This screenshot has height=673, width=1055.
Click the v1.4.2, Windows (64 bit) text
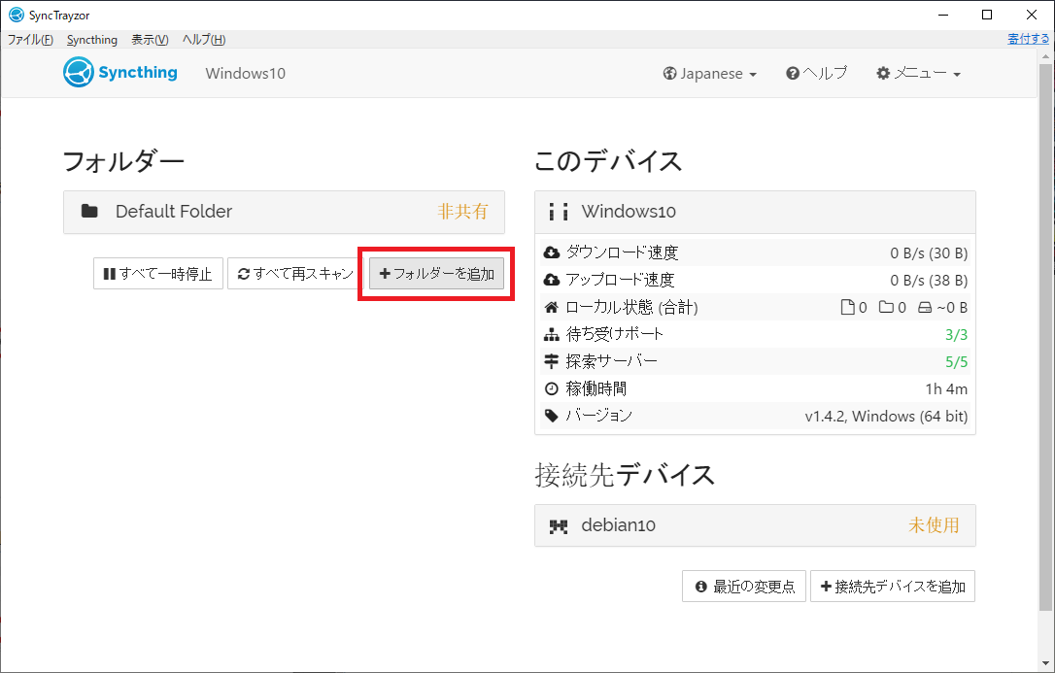886,417
